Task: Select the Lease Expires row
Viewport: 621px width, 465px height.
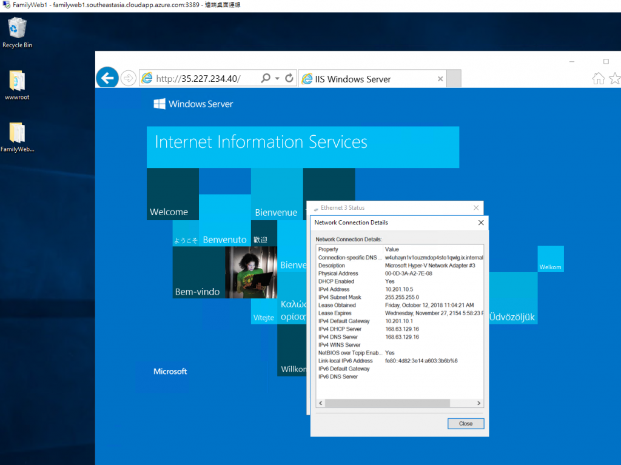Action: [400, 313]
